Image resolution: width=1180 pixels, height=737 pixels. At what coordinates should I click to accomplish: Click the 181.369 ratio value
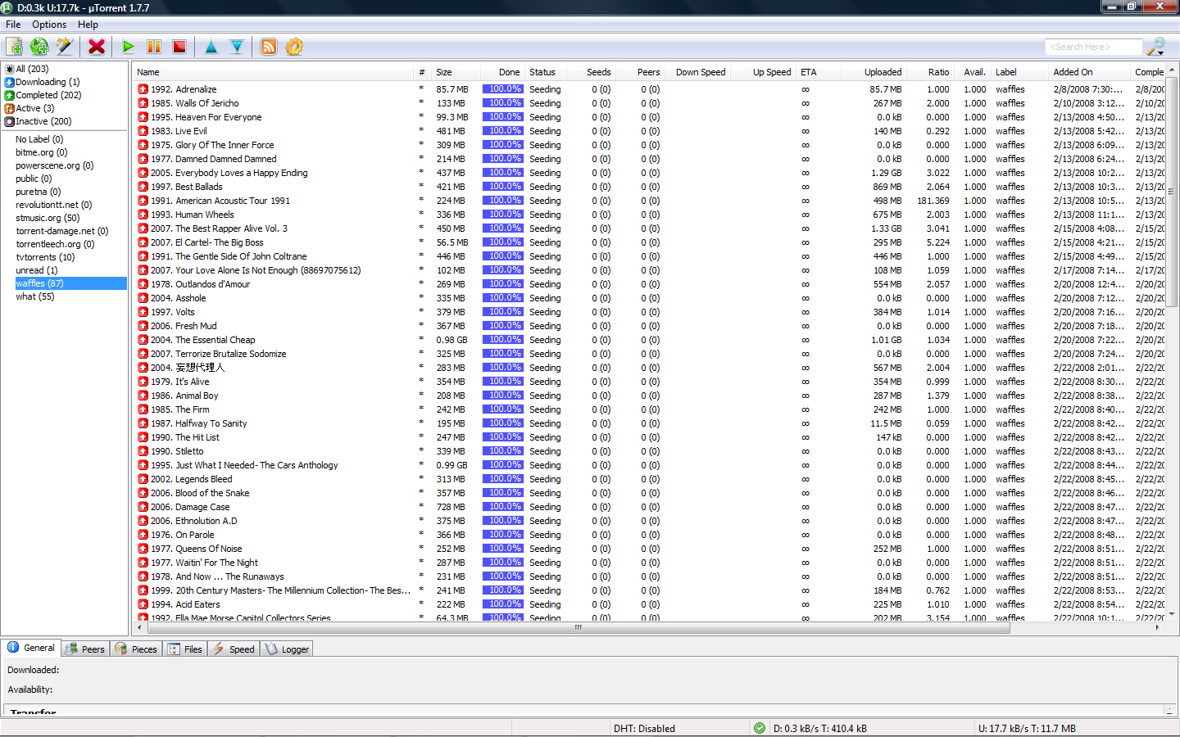pyautogui.click(x=933, y=201)
